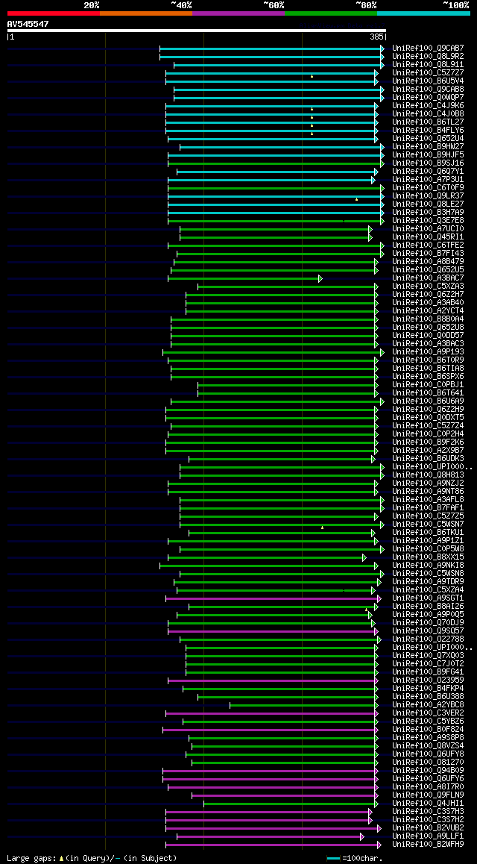This screenshot has width=477, height=864.
Task: Click the 385 query end position marker
Action: tap(376, 37)
